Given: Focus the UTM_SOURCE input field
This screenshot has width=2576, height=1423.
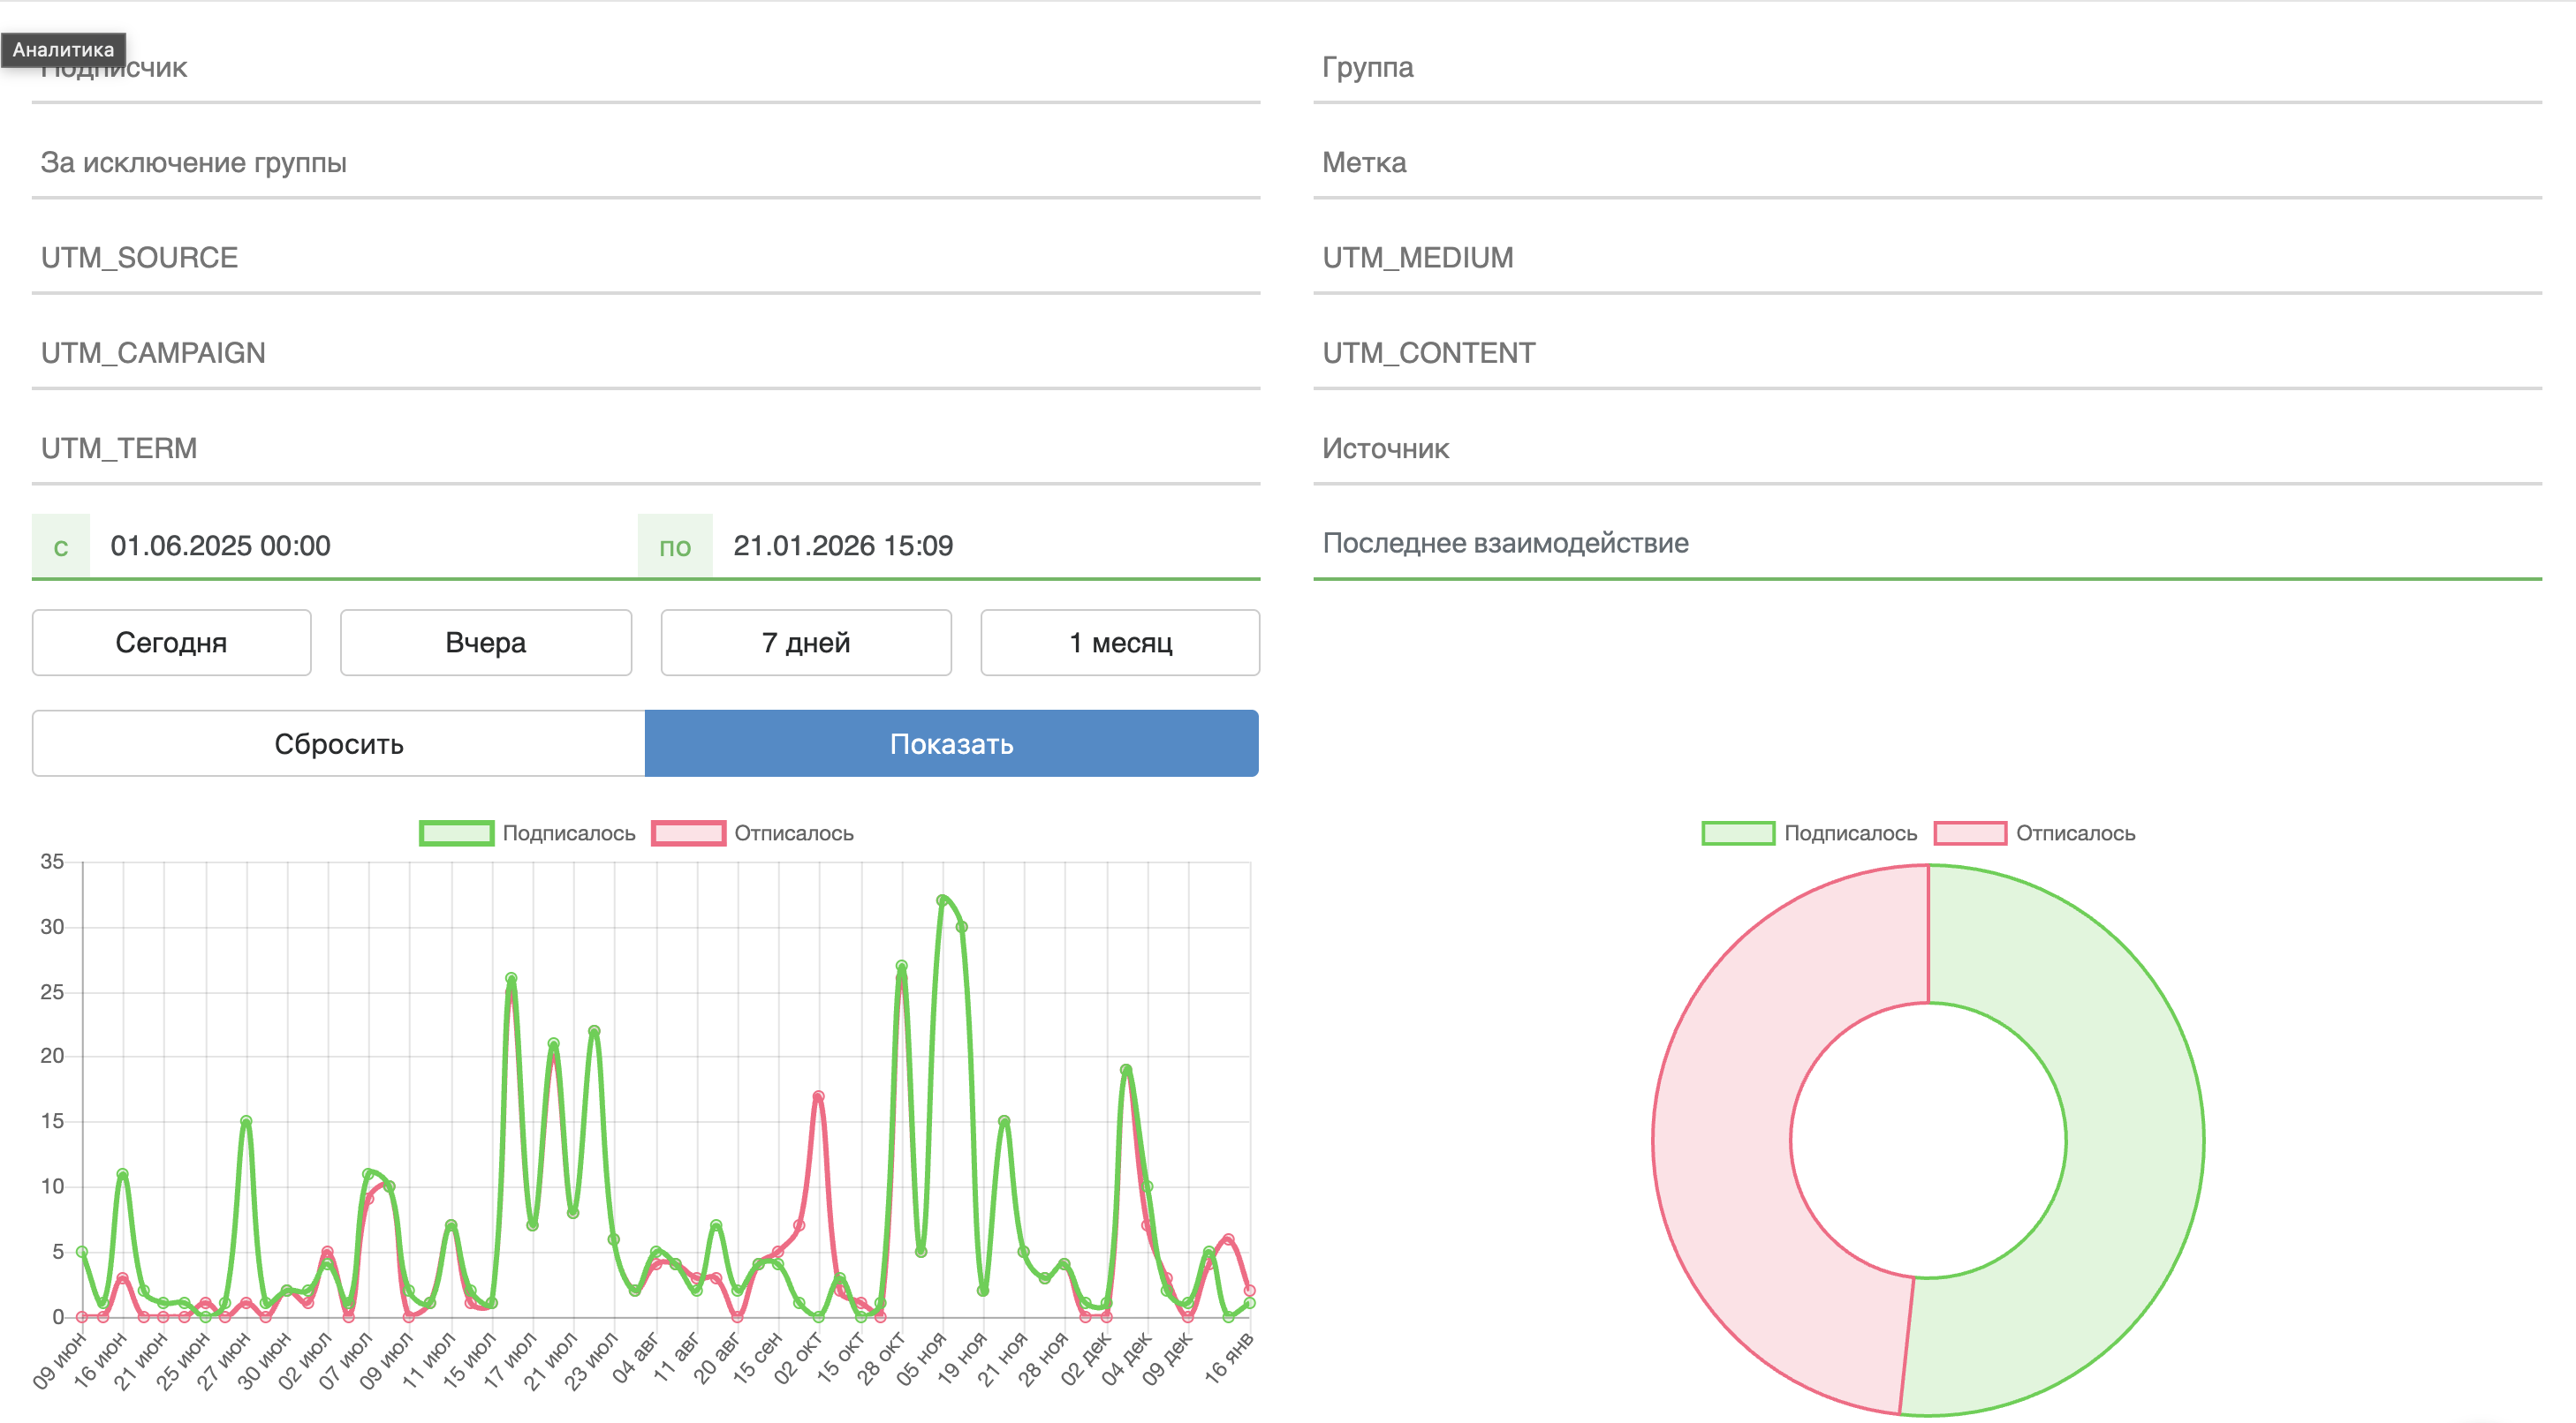Looking at the screenshot, I should point(645,258).
